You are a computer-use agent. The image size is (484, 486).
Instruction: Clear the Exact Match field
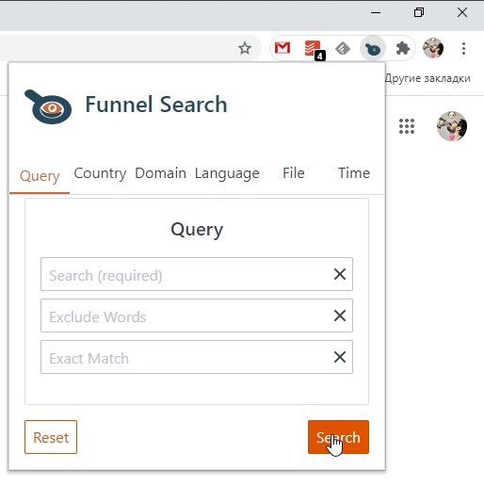tap(340, 357)
